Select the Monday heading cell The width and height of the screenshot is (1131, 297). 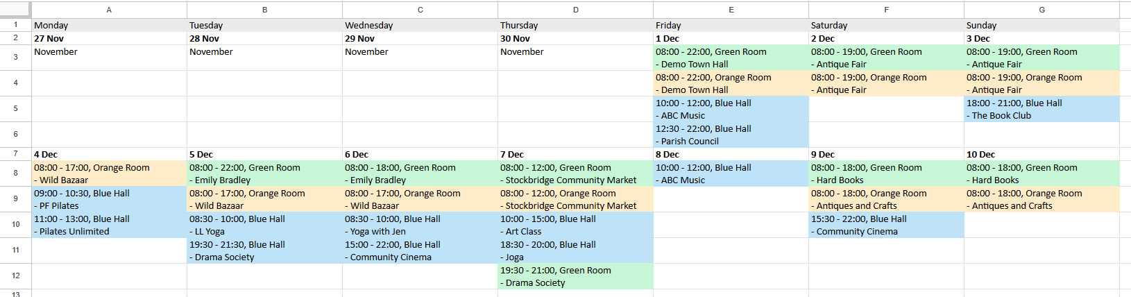pos(109,25)
